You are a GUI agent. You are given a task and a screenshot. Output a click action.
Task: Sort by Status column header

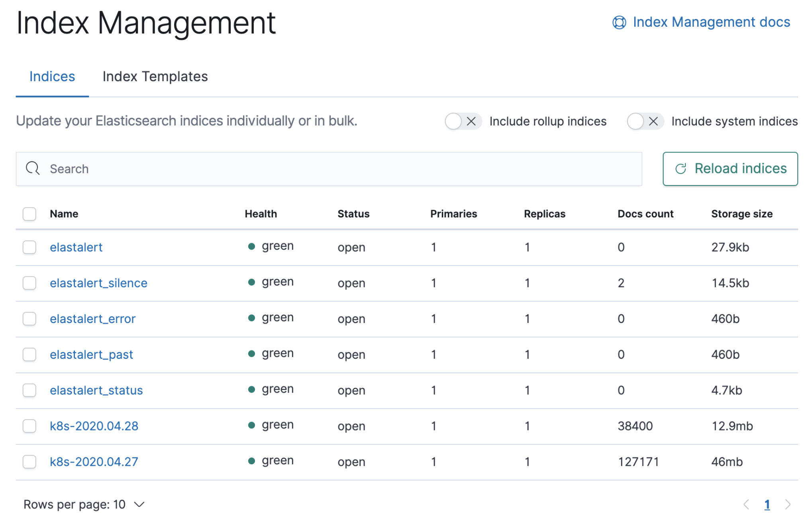point(353,214)
